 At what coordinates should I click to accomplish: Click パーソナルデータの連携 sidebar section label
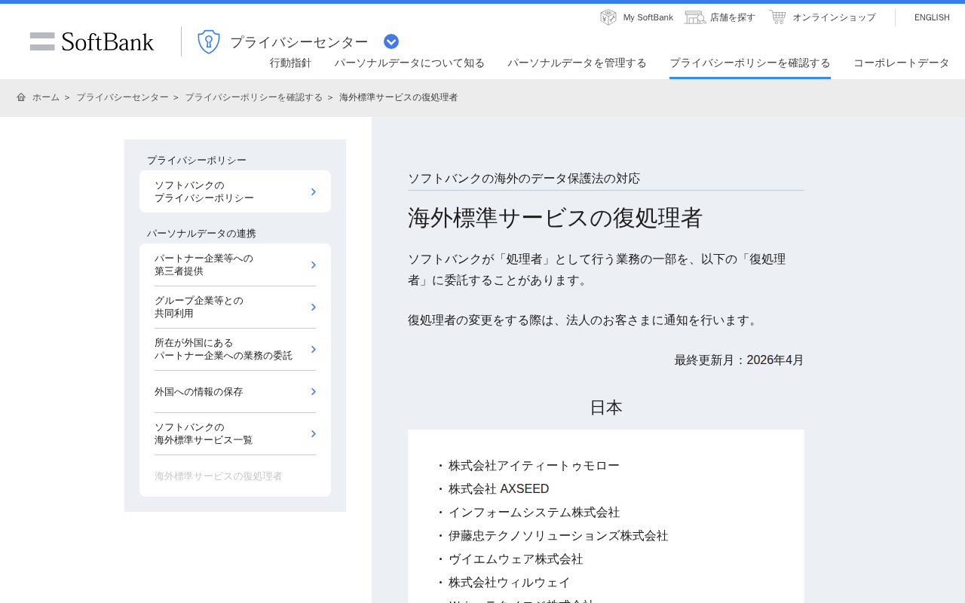click(x=201, y=234)
